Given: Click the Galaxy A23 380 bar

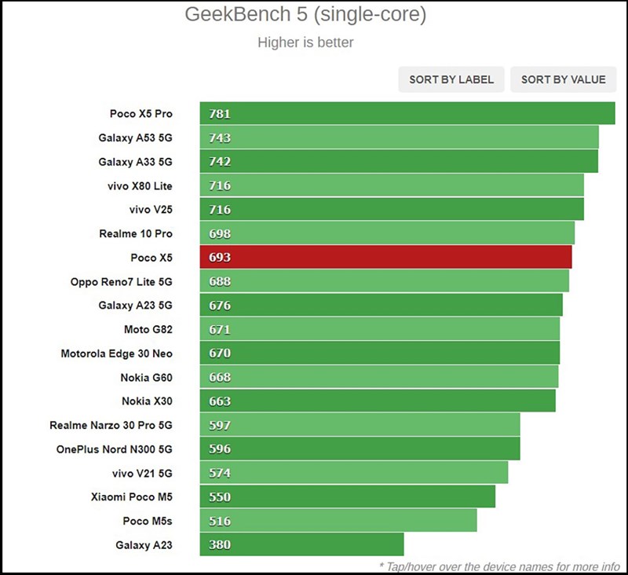Looking at the screenshot, I should point(301,545).
